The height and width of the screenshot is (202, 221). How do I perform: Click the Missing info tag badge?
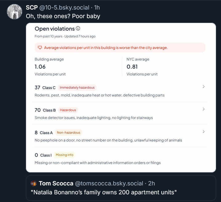tap(64, 155)
